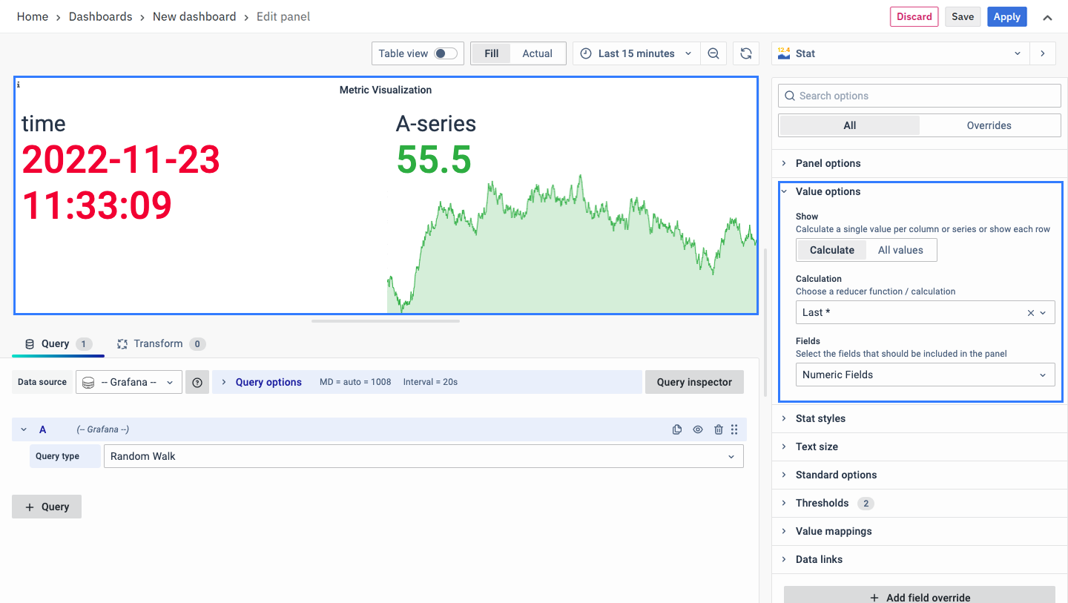Viewport: 1068px width, 603px height.
Task: Click the zoom out time range icon
Action: [713, 53]
